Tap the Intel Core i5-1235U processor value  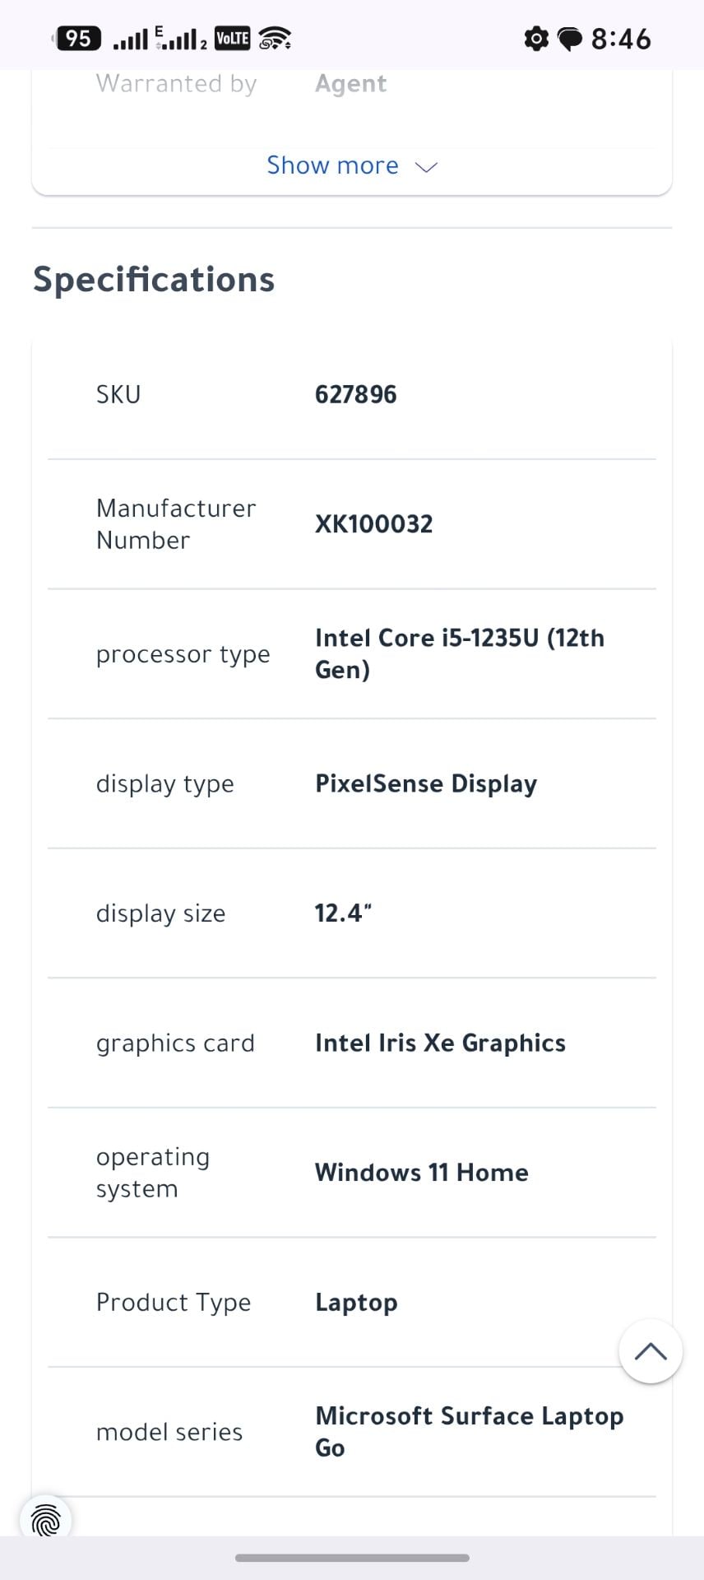coord(460,653)
